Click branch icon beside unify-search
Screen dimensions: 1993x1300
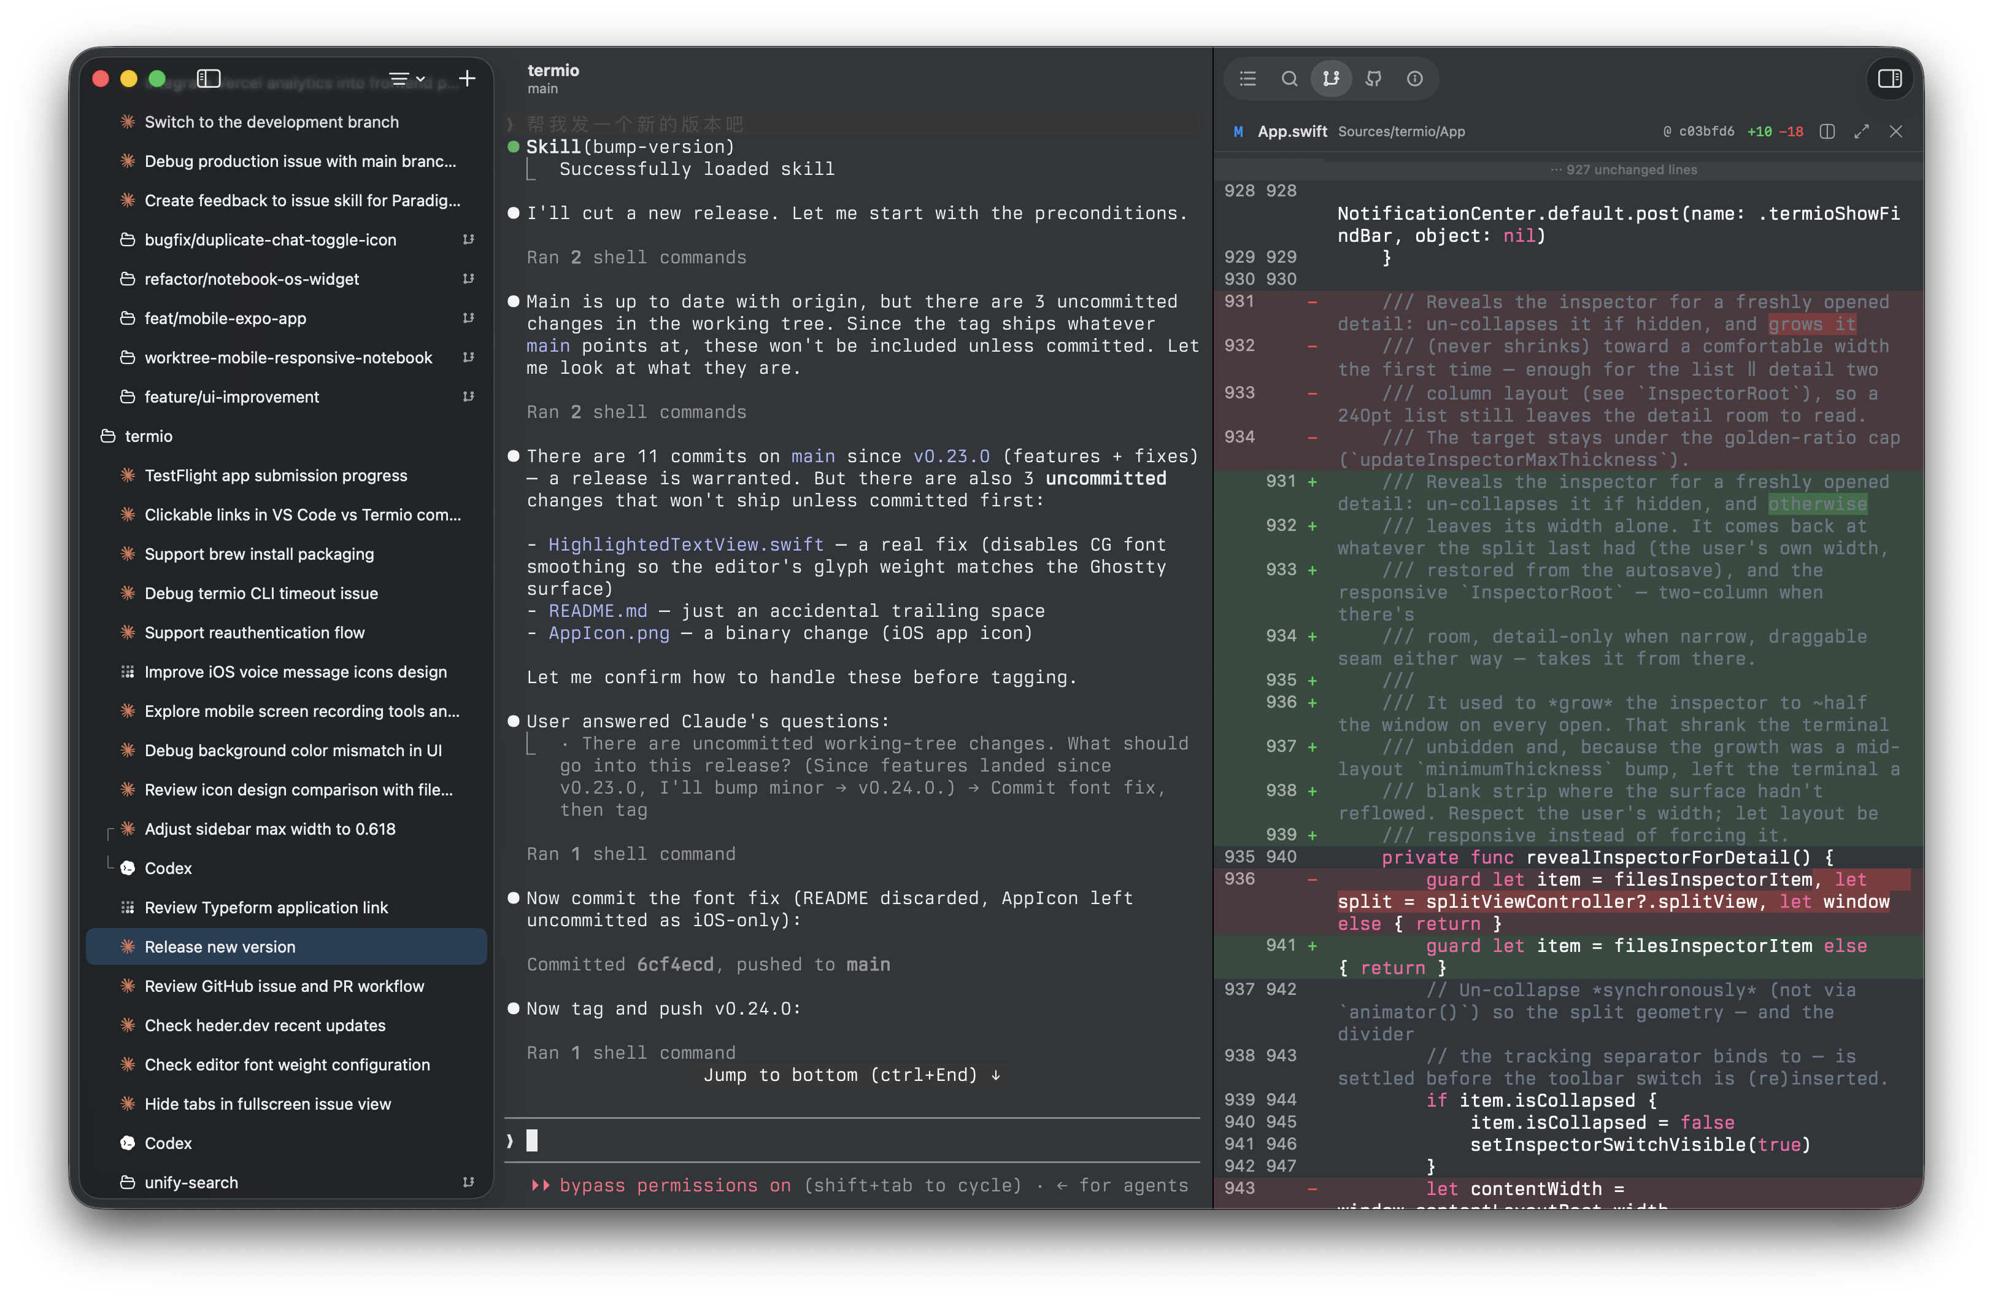point(468,1183)
